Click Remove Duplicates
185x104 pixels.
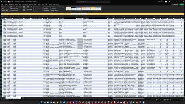point(14,9)
